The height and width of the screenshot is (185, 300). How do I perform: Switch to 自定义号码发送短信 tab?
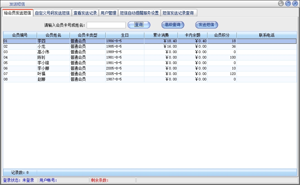point(52,13)
